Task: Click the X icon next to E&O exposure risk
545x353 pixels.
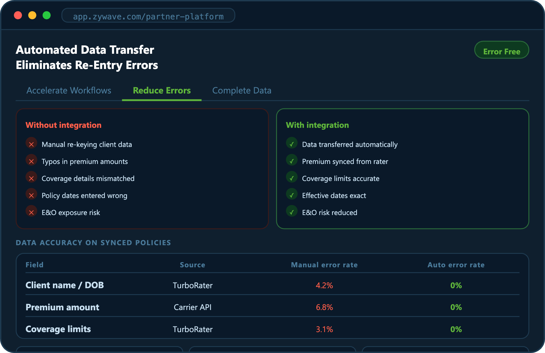Action: click(x=31, y=212)
